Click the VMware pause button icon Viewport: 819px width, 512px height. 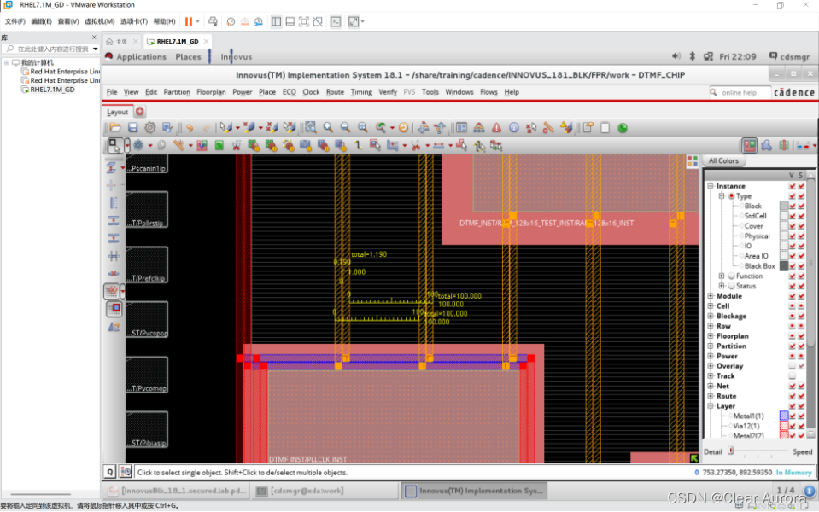coord(189,21)
